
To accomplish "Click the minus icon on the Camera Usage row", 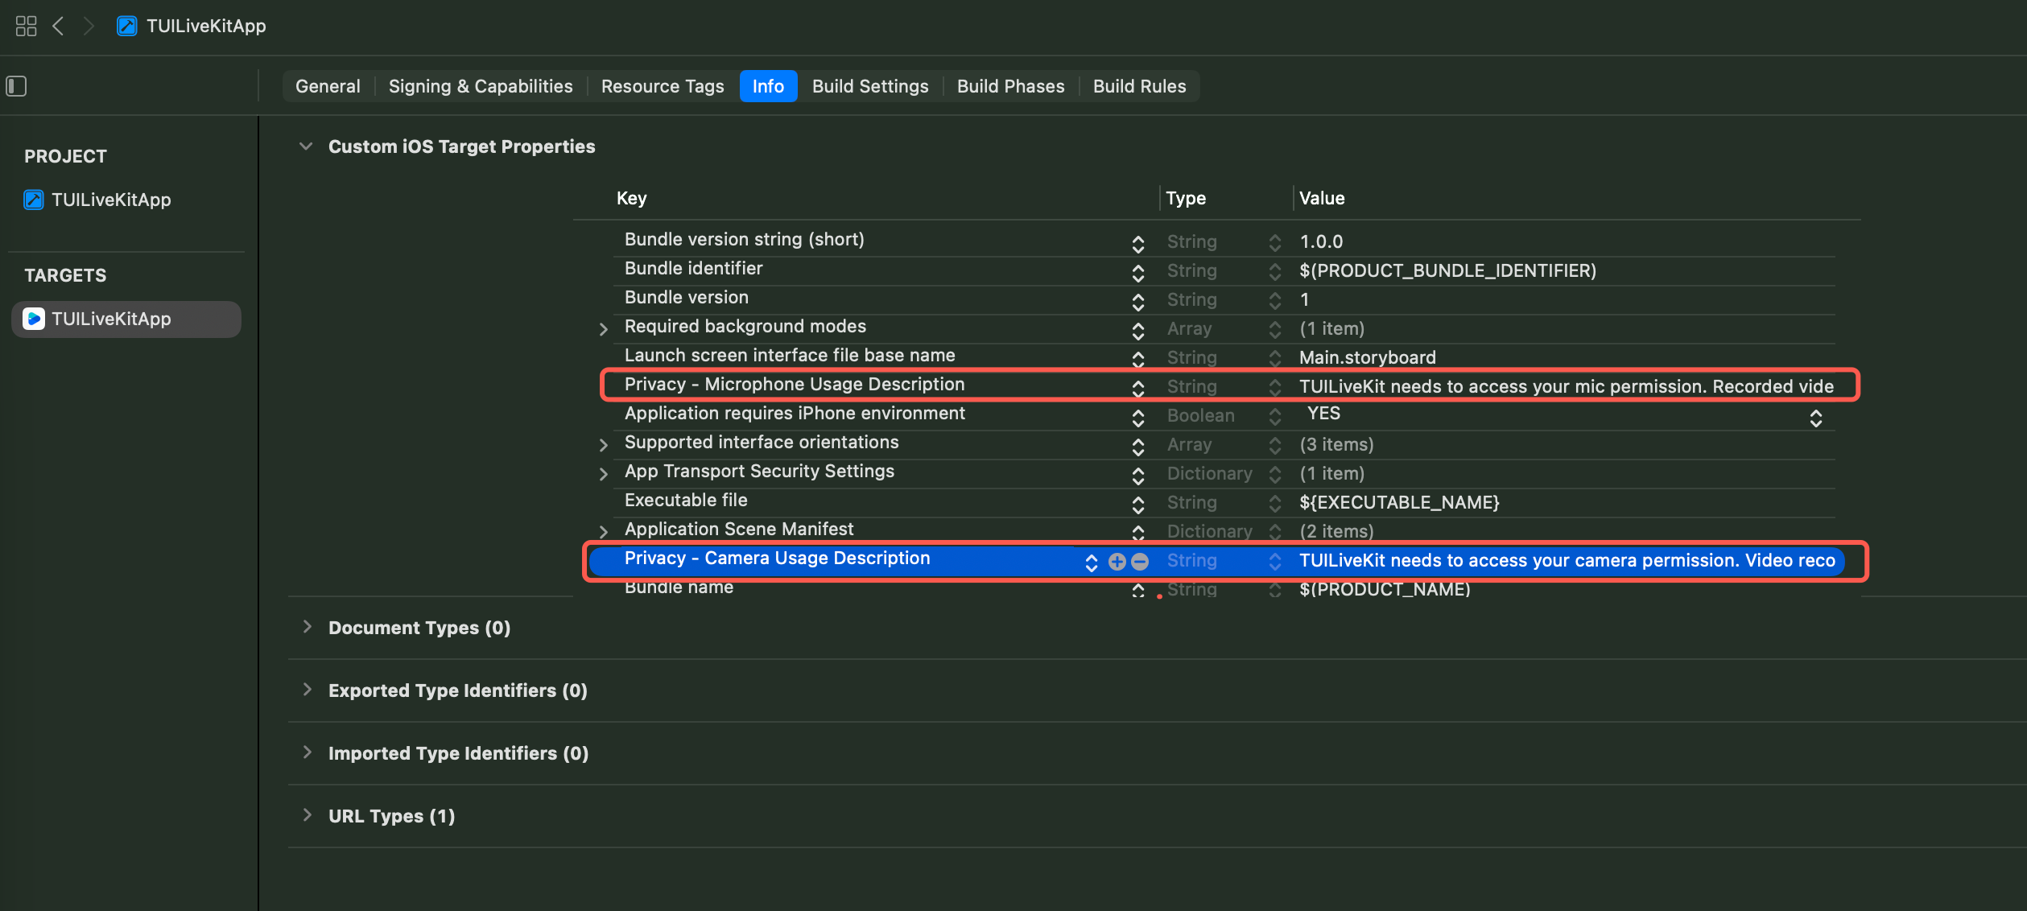I will click(1140, 562).
